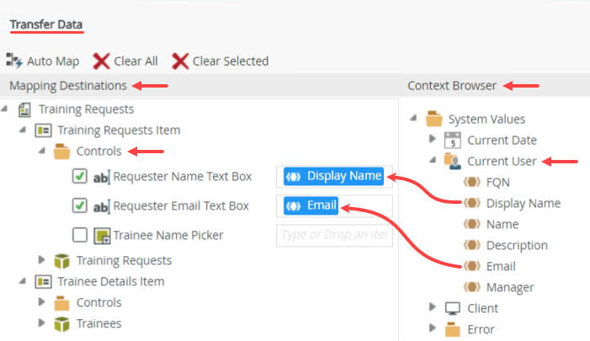Select 'Manager' text under Current User
This screenshot has height=341, width=590.
tap(510, 288)
